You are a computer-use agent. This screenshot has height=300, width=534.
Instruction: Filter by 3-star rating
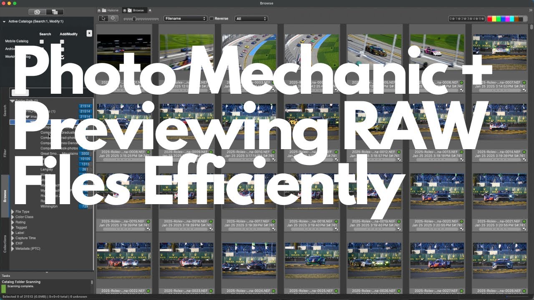[x=469, y=19]
